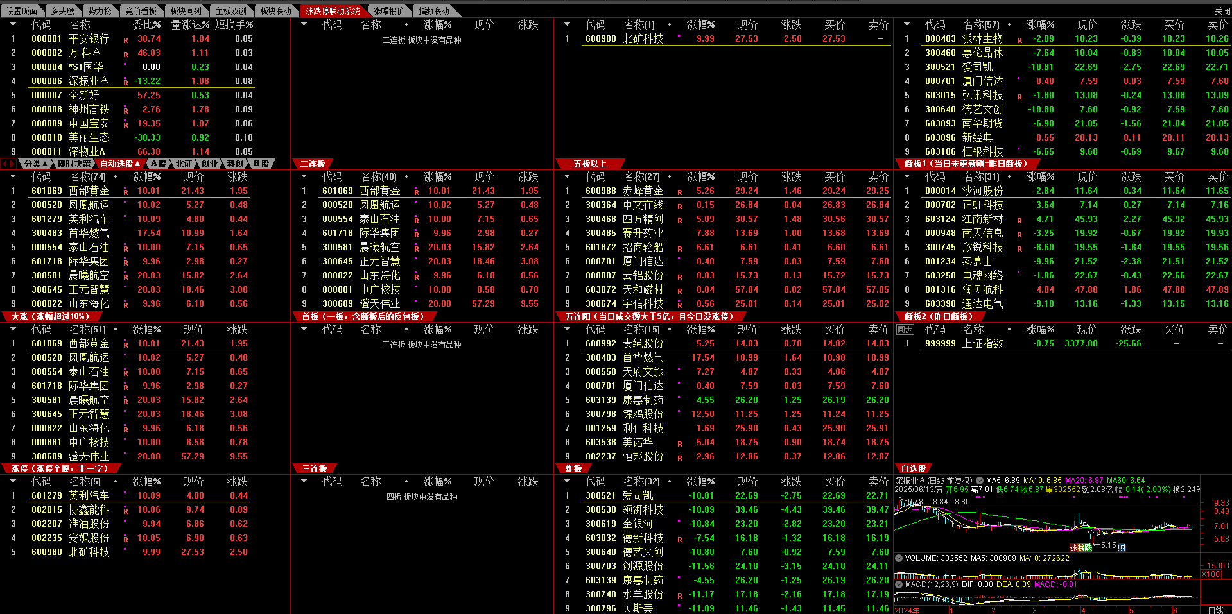Expand the 自动选股 tab menu

pyautogui.click(x=119, y=164)
